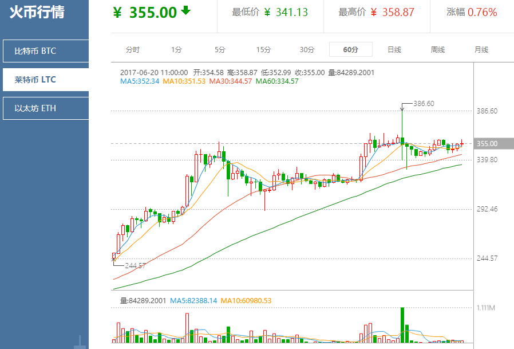Switch to the 1分 interval tab
The height and width of the screenshot is (349, 514).
point(176,50)
